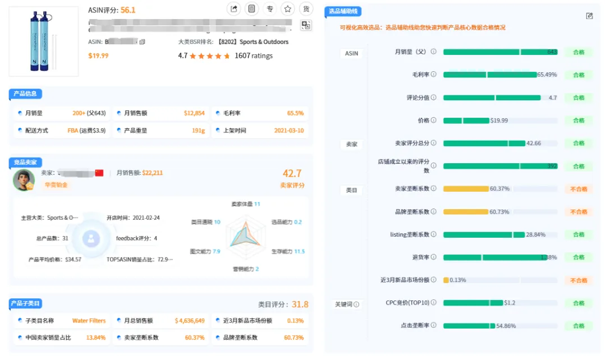
Task: Click the ASIN group label in right panel
Action: pos(351,53)
